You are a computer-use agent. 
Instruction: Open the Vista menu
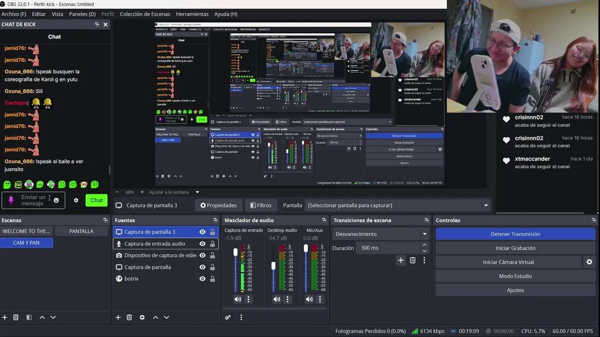point(57,14)
